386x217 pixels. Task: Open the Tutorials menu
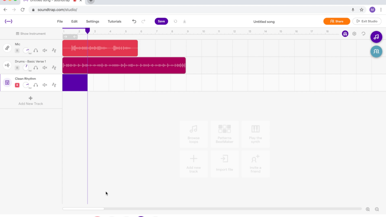[x=114, y=22]
